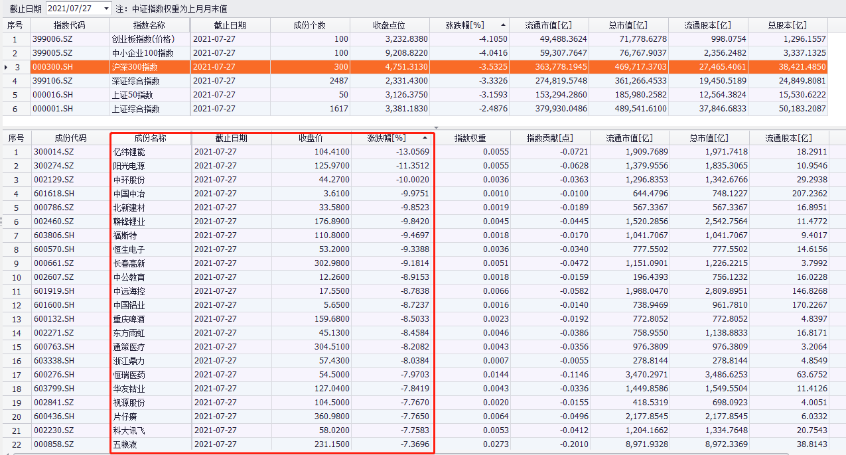Select constituent 视源股份

[129, 403]
